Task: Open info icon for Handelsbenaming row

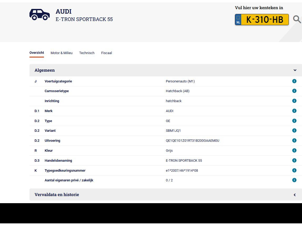Action: click(294, 160)
